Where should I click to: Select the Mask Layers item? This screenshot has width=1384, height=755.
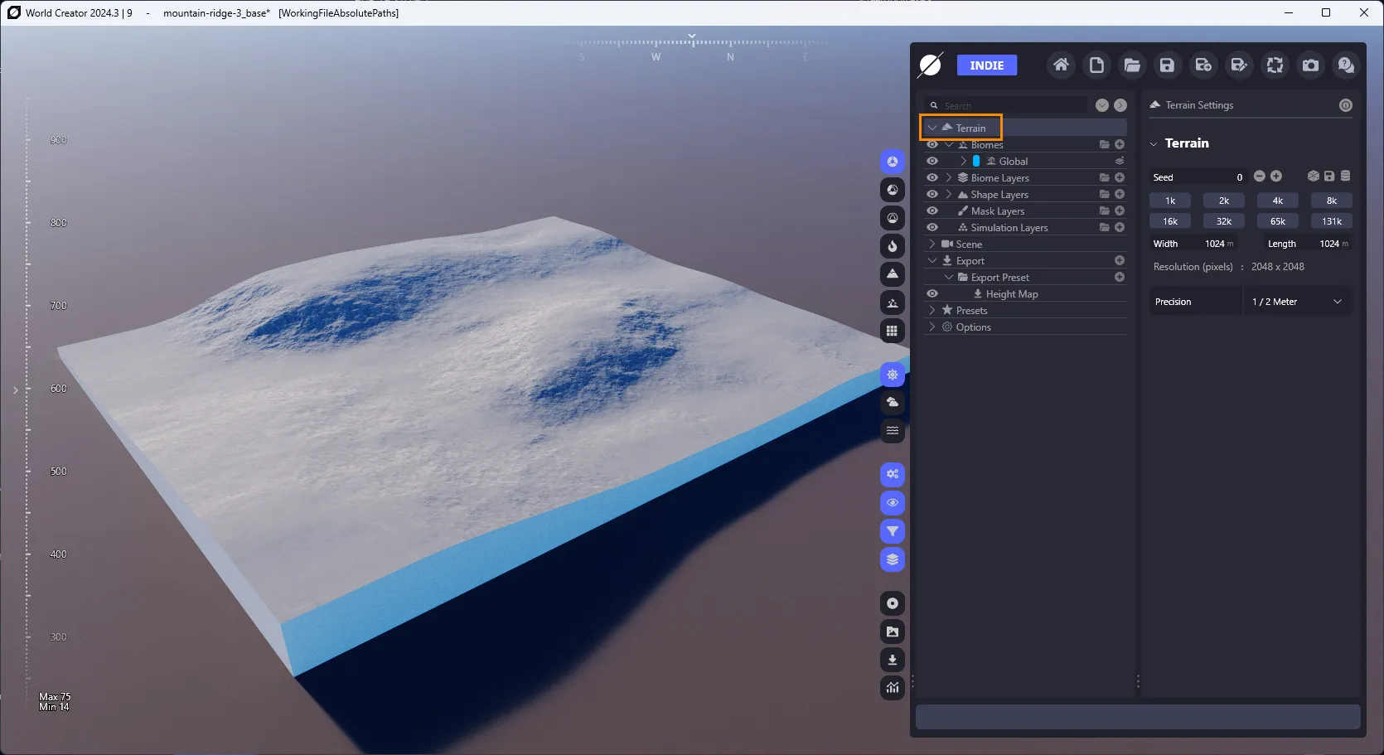[998, 211]
